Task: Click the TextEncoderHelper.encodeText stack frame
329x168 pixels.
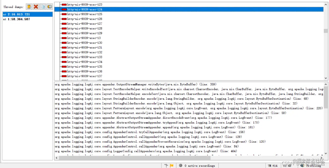Action: pos(189,94)
